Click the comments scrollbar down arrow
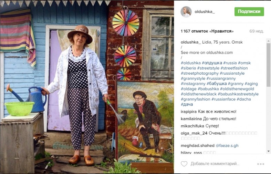 (268, 151)
